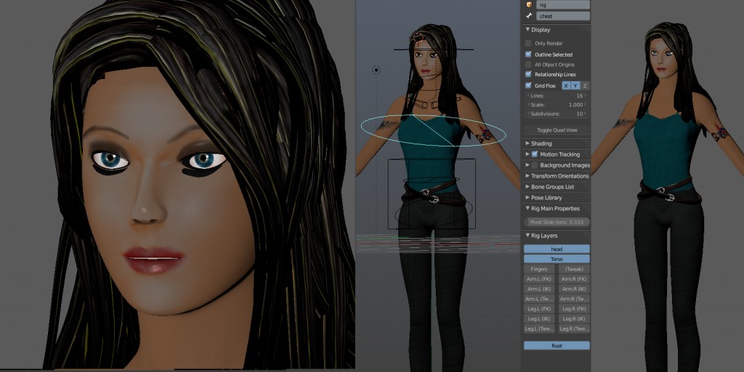The width and height of the screenshot is (744, 372).
Task: Enable the Leg.R tweak layer
Action: [574, 328]
